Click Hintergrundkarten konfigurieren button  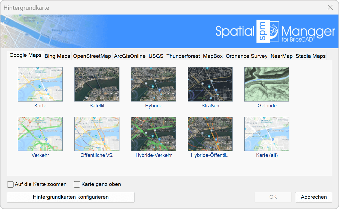(x=71, y=197)
